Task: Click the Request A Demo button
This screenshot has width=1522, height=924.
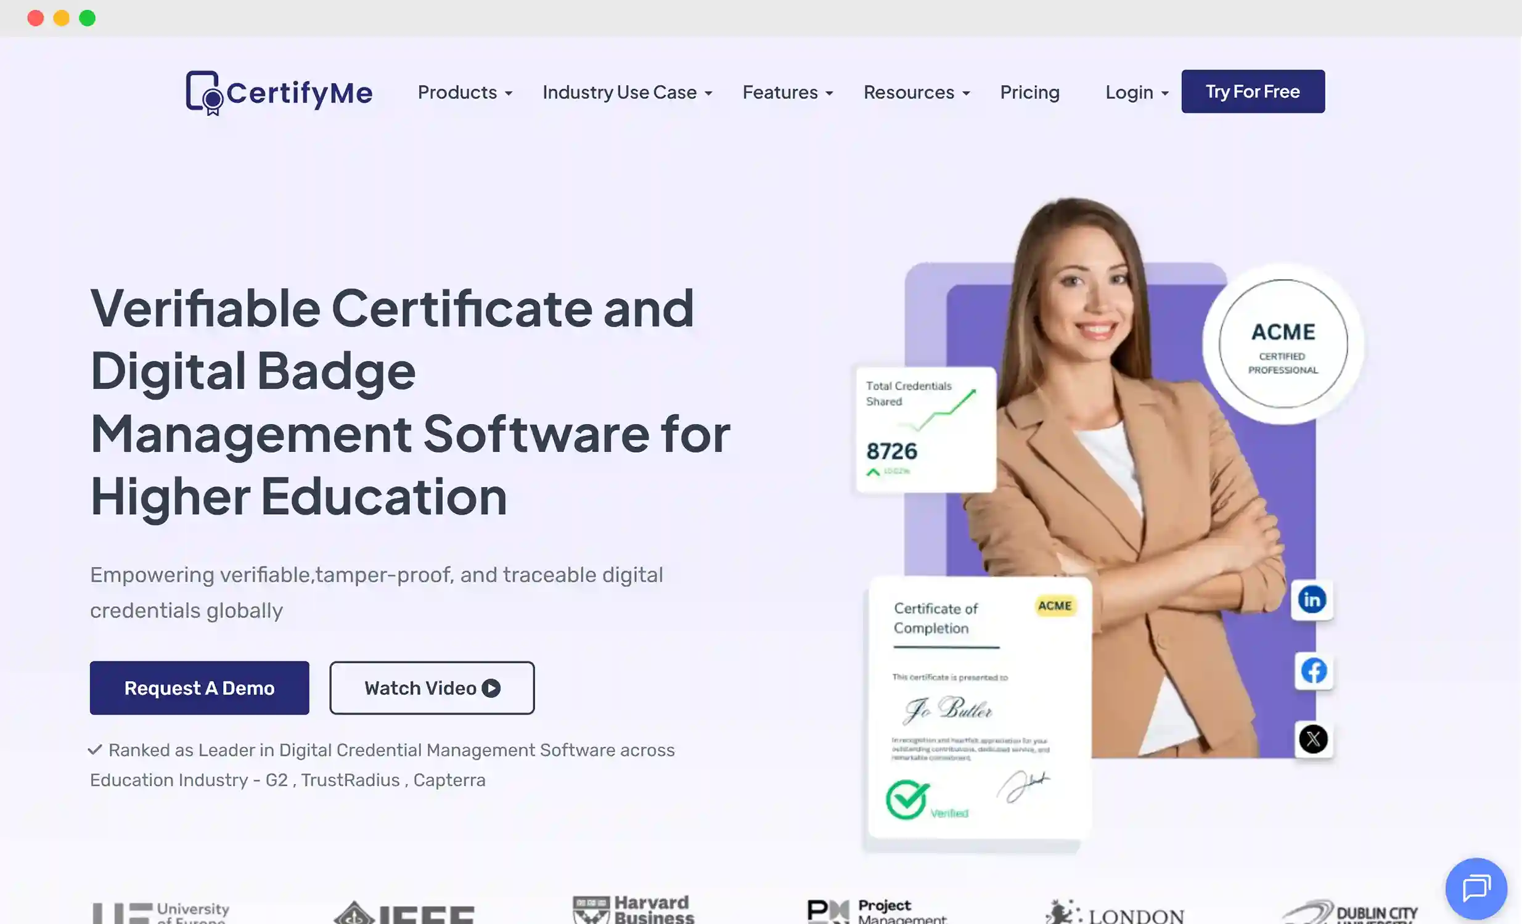Action: pyautogui.click(x=199, y=687)
